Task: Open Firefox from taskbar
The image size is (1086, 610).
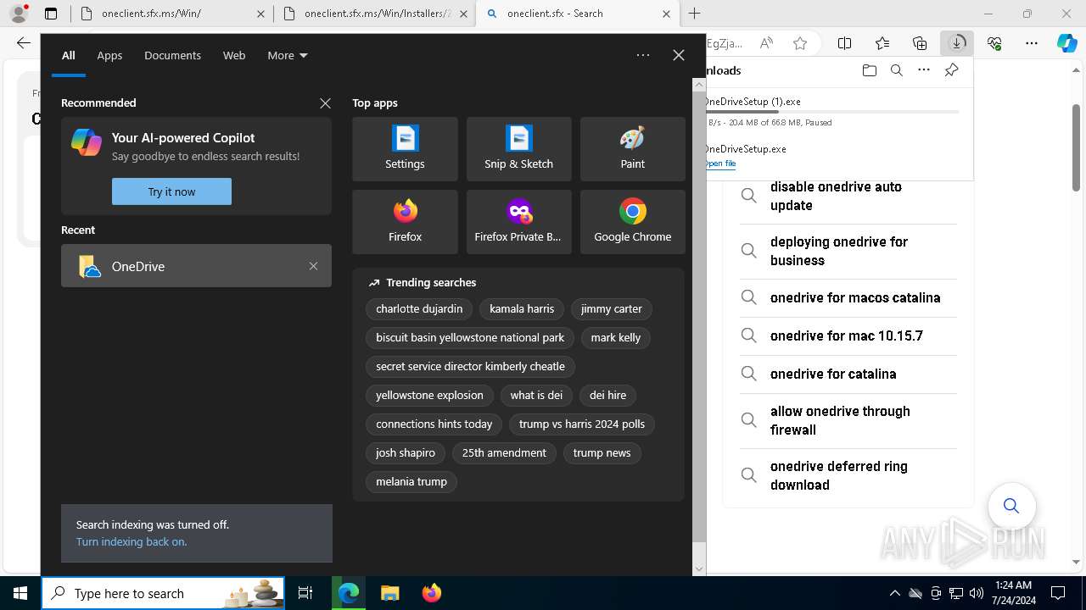Action: [x=431, y=593]
